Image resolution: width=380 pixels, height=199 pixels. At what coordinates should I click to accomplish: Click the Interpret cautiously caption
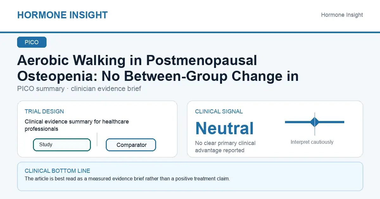[x=312, y=142]
